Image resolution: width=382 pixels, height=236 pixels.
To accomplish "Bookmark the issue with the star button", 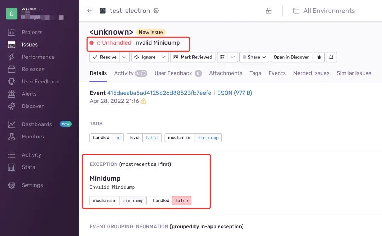I will click(x=319, y=57).
